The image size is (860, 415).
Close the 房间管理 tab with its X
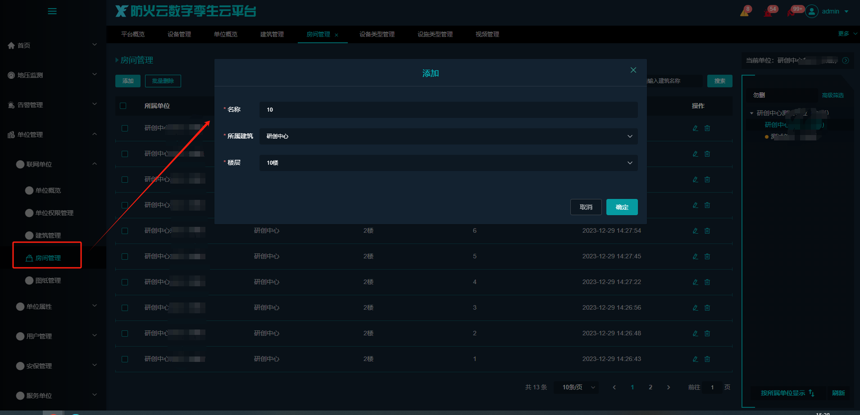337,35
